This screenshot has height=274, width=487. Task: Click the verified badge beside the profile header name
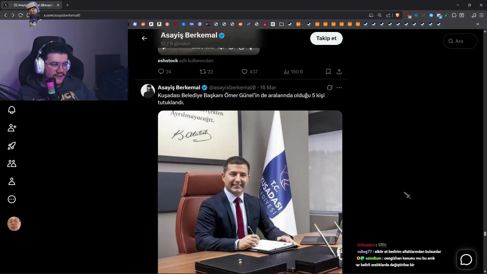pos(222,35)
